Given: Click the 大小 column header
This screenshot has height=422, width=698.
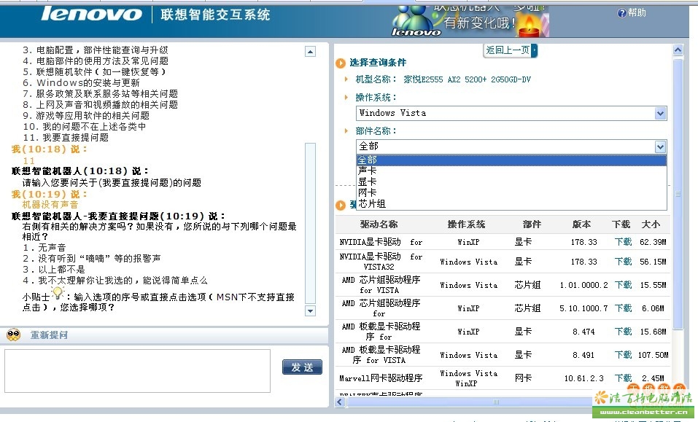Looking at the screenshot, I should (651, 224).
